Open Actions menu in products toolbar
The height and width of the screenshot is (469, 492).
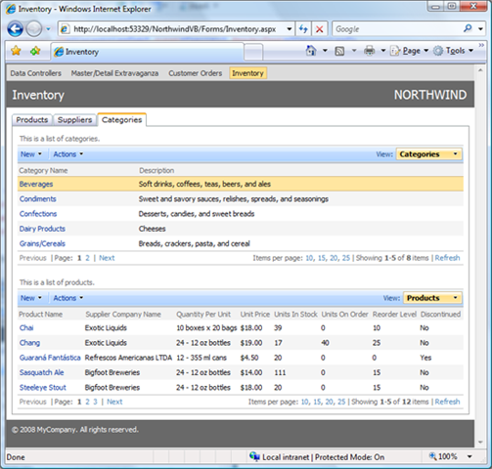coord(68,298)
